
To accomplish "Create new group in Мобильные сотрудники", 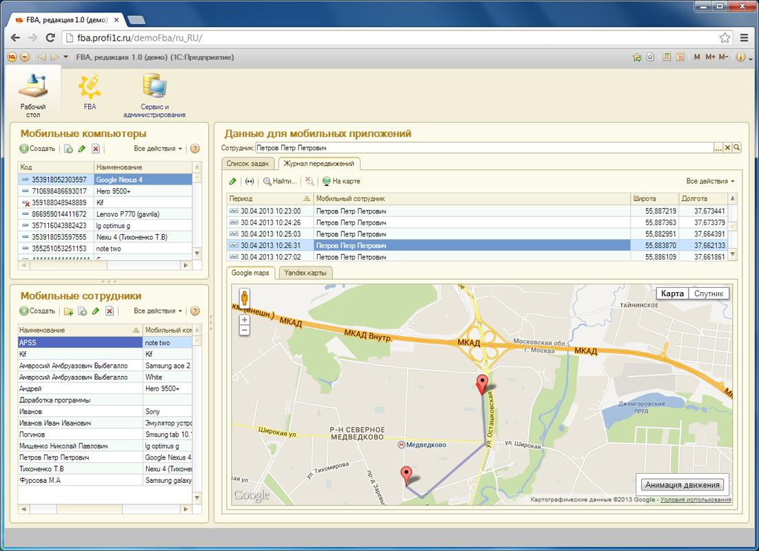I will [68, 311].
